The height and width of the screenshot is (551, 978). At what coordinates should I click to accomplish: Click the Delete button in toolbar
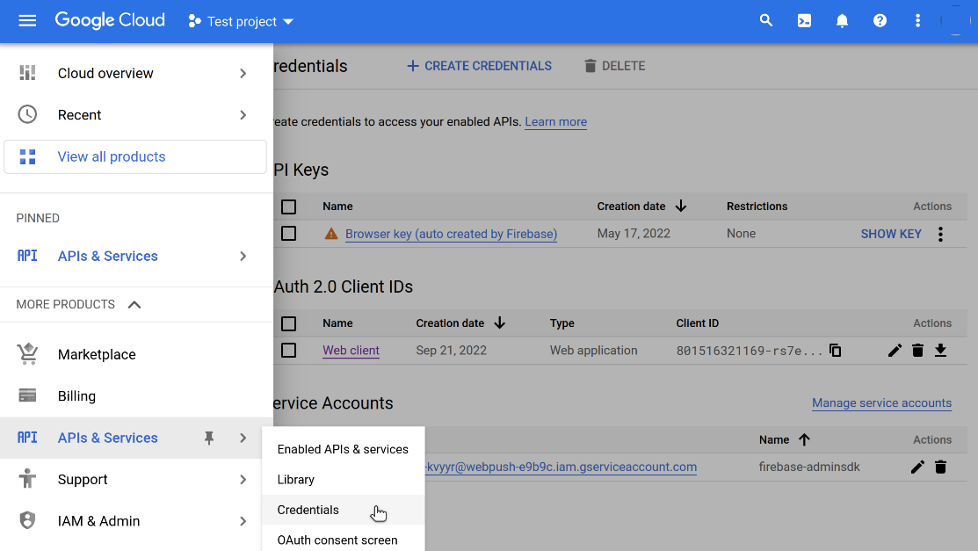(x=614, y=66)
